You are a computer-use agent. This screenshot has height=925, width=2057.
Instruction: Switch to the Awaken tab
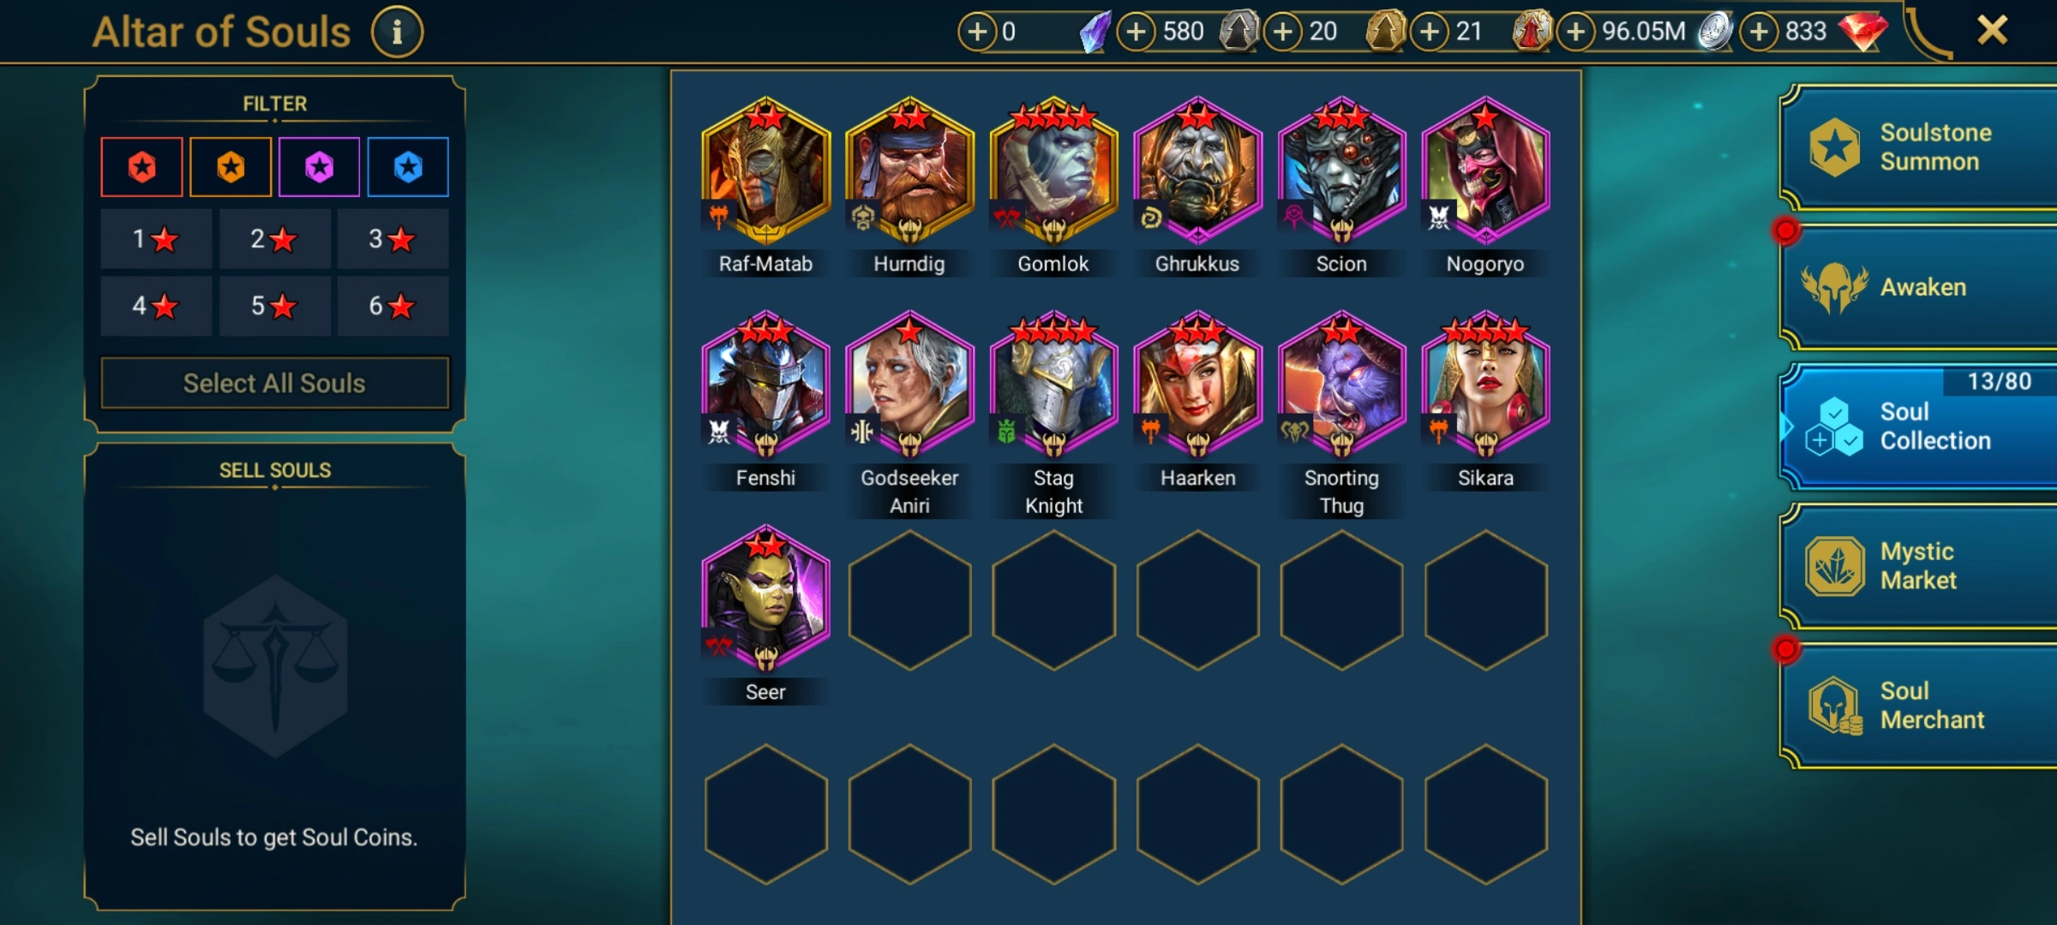(x=1920, y=287)
